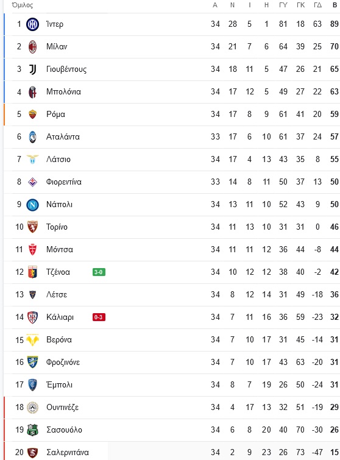Click the Σαλερνιτάνα row
This screenshot has width=340, height=460.
coord(172,452)
